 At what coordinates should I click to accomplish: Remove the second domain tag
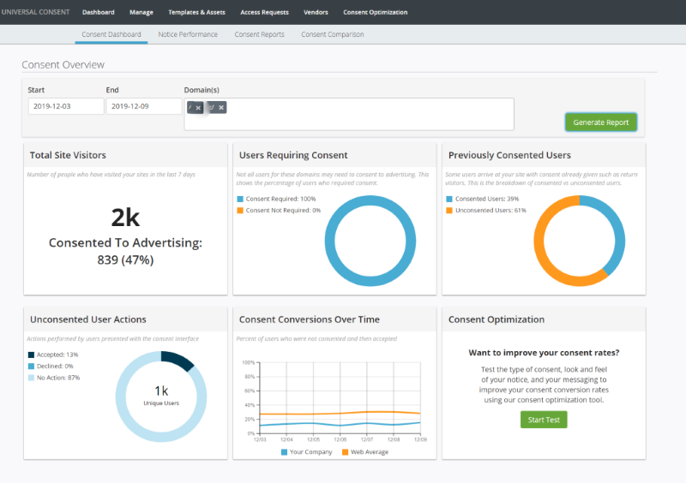[221, 107]
